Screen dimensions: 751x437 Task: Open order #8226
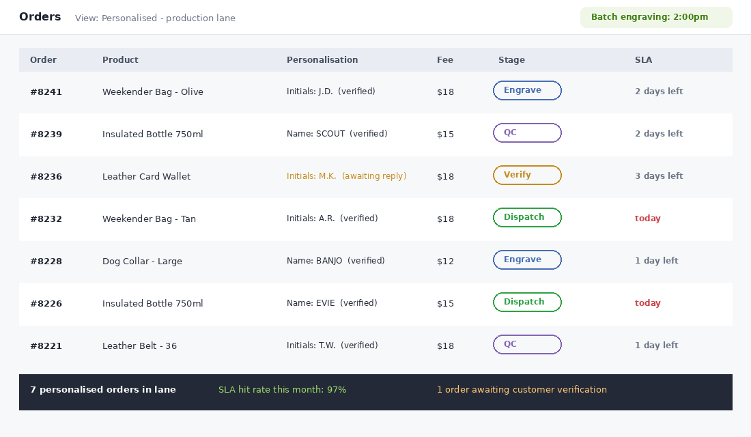click(x=46, y=303)
